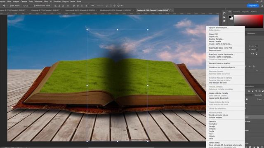The image size is (264, 148).
Task: Choose Copiar SVG from context menu
Action: (x=213, y=37)
